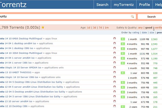The width and height of the screenshot is (162, 108).
Task: Order results by rating
Action: tap(136, 33)
